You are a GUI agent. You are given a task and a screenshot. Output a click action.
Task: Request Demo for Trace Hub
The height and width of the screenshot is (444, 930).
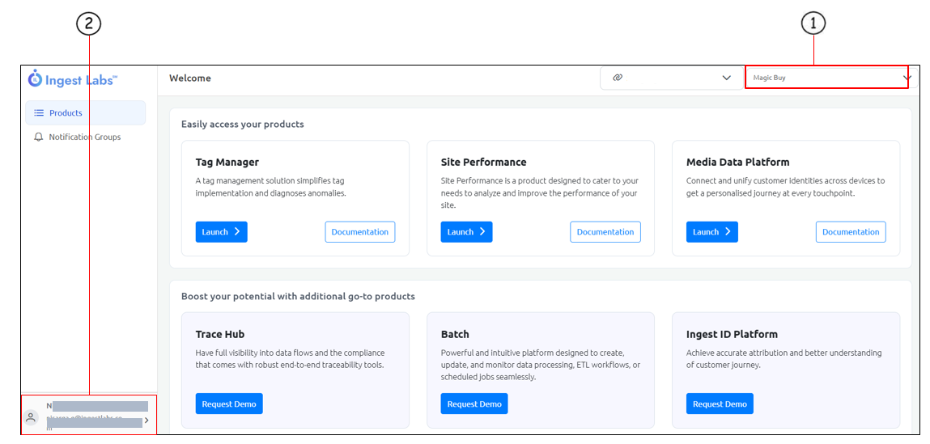point(229,404)
